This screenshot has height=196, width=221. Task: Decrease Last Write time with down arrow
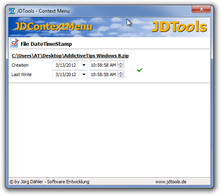pos(121,76)
